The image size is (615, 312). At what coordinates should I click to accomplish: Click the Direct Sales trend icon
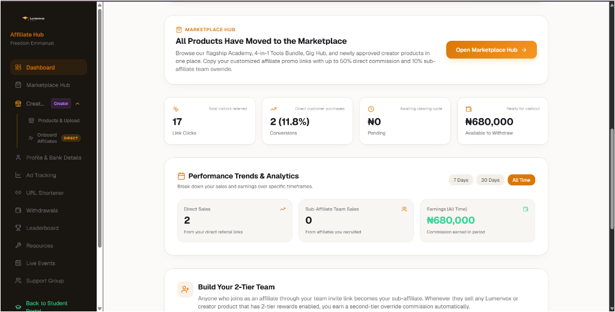click(x=282, y=209)
